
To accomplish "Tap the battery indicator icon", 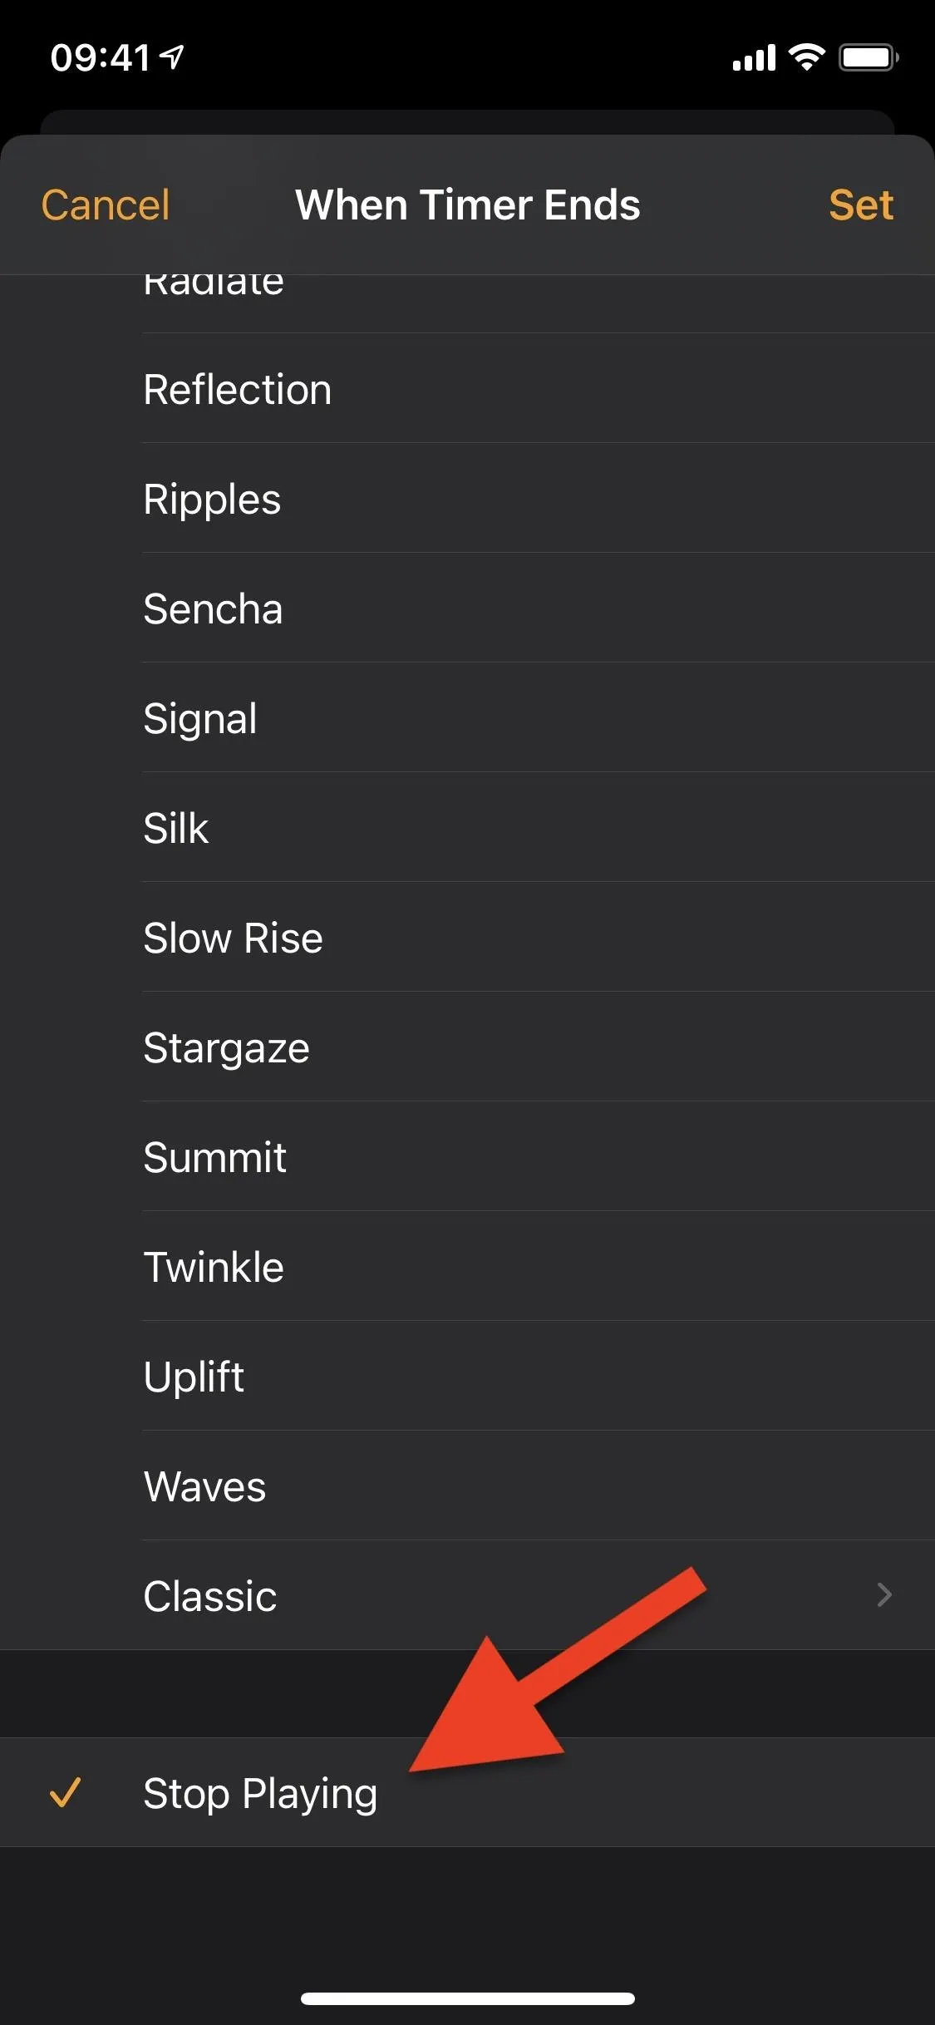I will (x=869, y=57).
